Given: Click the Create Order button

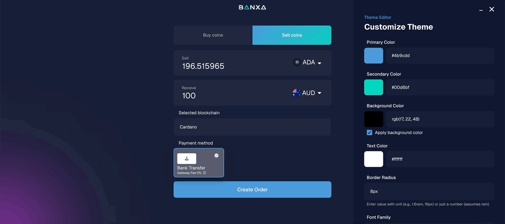Looking at the screenshot, I should point(252,189).
